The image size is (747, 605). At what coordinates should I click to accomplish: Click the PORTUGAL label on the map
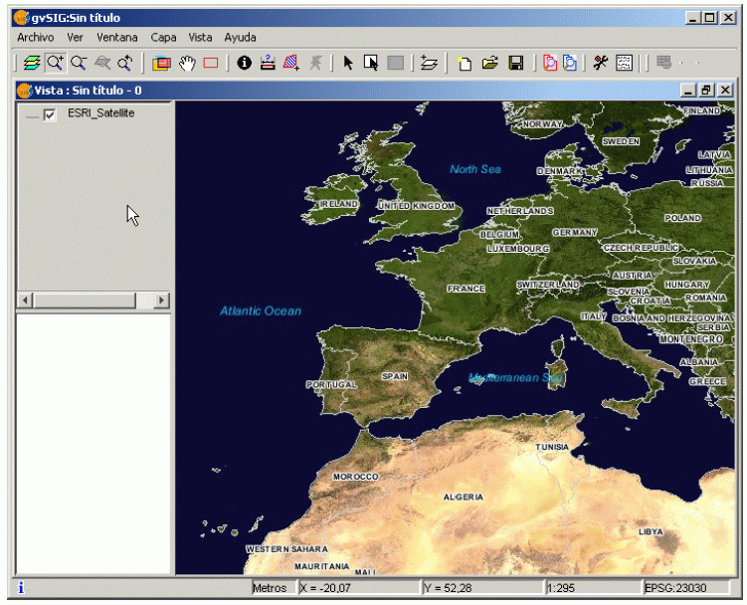(331, 384)
